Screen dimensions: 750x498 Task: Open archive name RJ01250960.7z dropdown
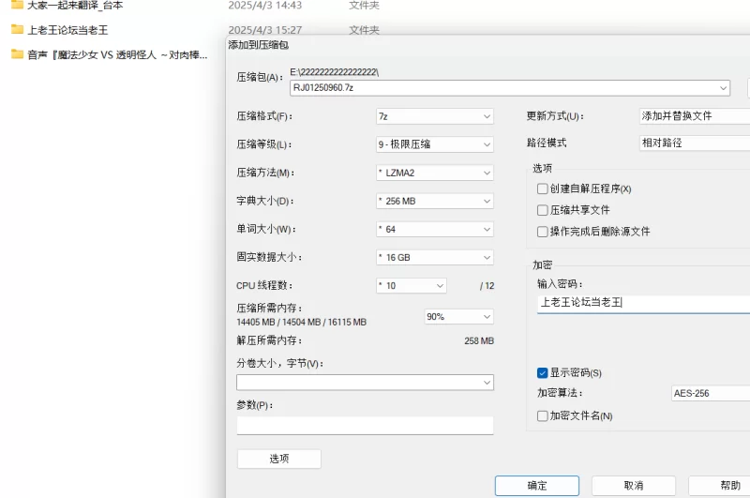[x=510, y=88]
